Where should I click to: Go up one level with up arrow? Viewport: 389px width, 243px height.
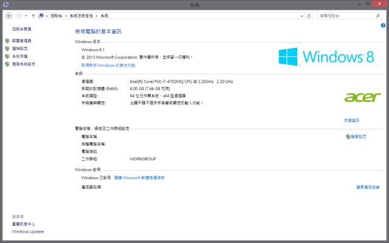(x=33, y=16)
